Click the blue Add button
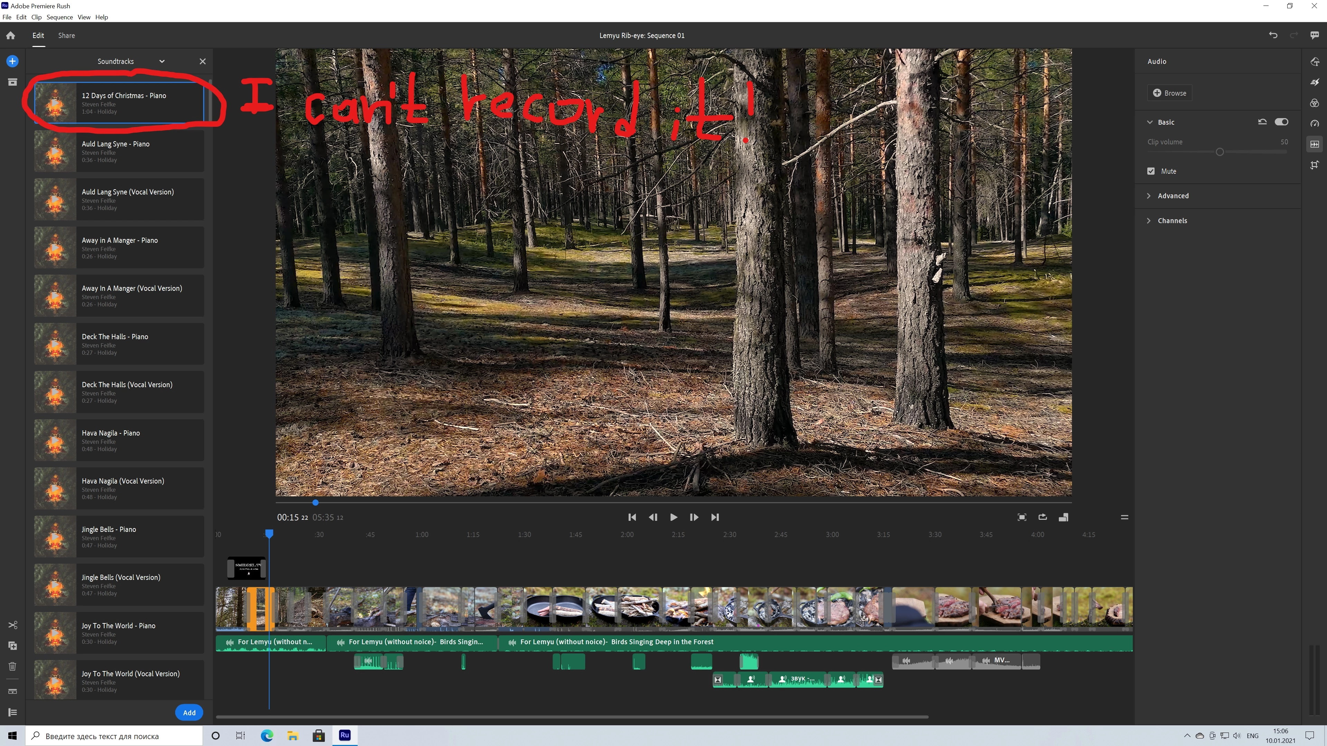The height and width of the screenshot is (746, 1327). 189,712
